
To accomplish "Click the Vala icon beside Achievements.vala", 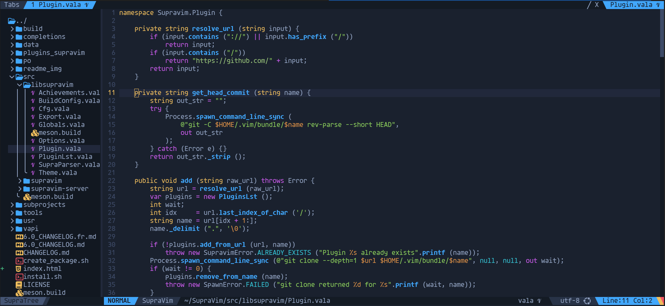I will (x=33, y=93).
